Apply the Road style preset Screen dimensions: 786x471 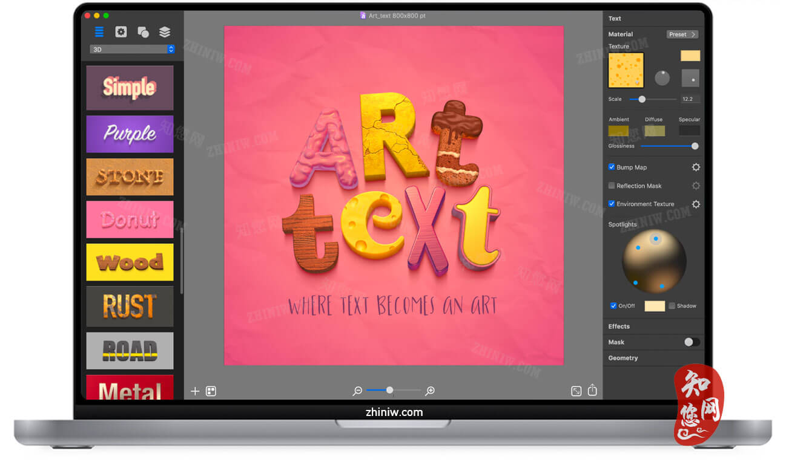130,351
